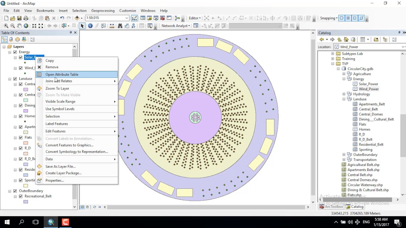Click Connect To Folder icon in Catalog
Screen dimensions: 406x228
coord(376,40)
